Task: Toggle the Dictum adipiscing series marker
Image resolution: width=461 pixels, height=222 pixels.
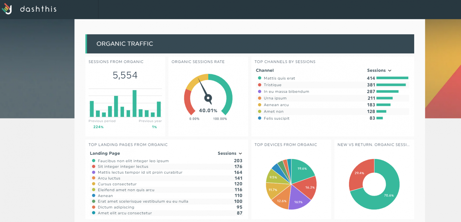Action: tap(93, 207)
